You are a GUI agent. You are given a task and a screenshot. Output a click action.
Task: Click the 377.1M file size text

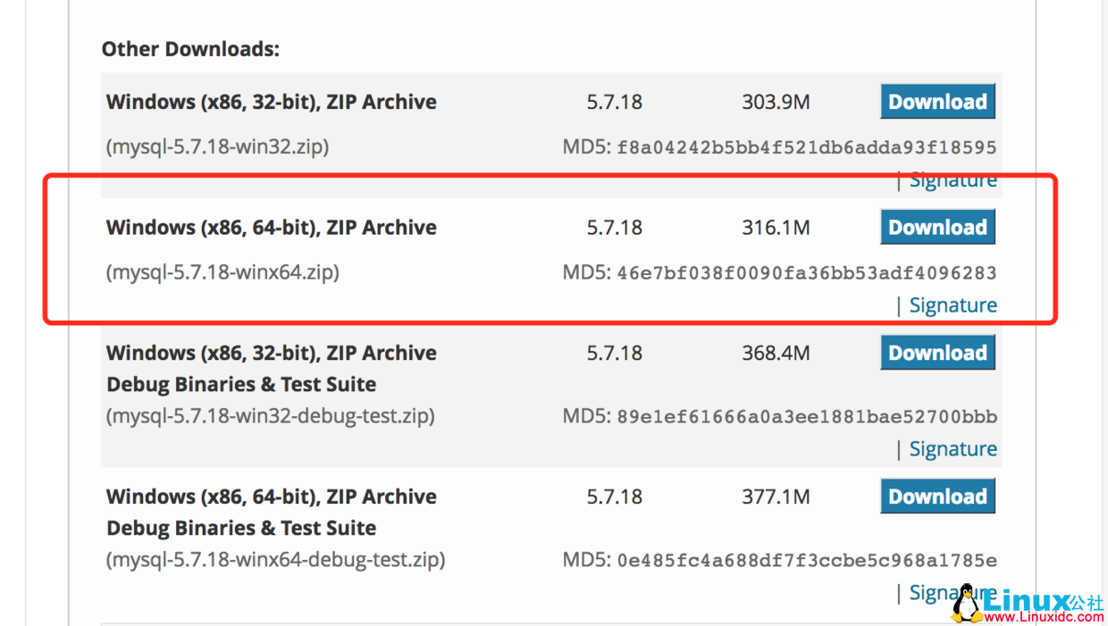coord(776,497)
